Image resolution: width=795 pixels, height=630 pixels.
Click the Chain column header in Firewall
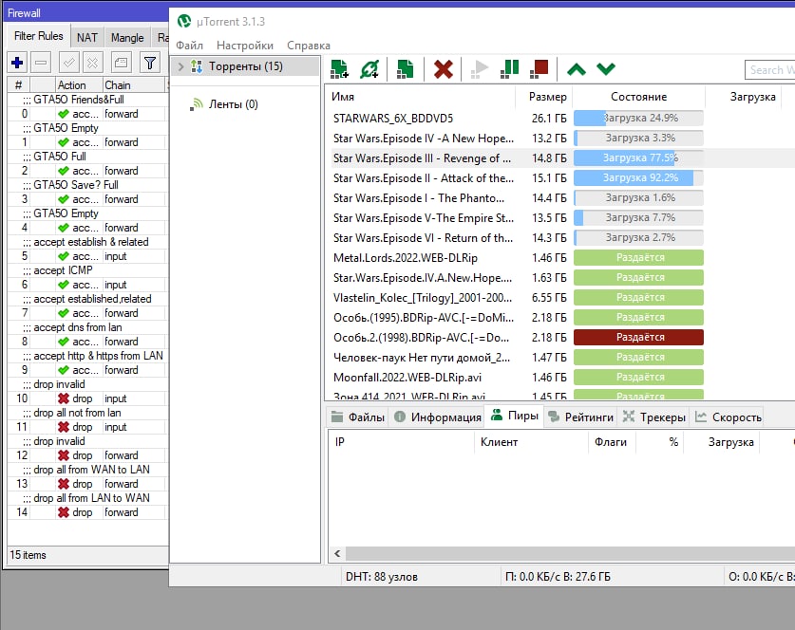coord(134,85)
